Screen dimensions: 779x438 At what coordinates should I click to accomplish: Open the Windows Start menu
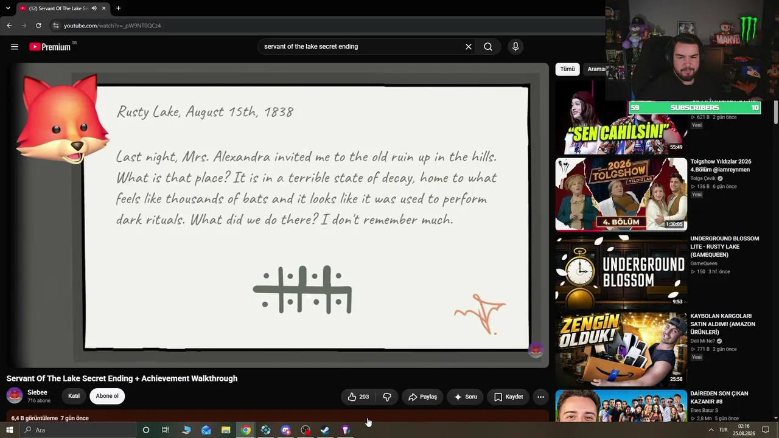pos(9,430)
